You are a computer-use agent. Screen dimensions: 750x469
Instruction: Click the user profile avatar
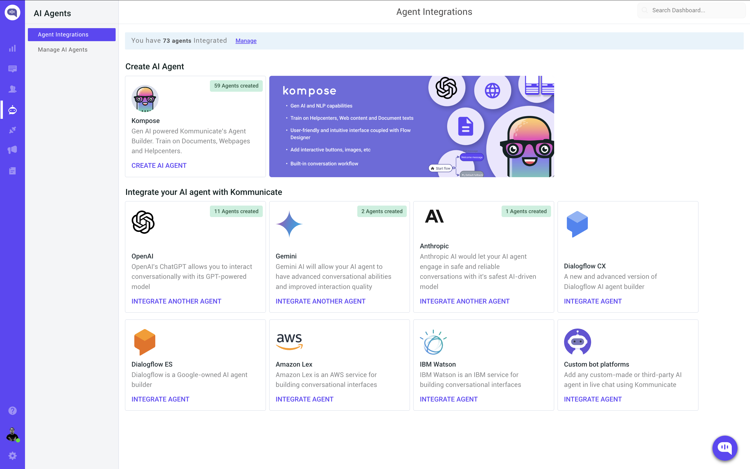pos(12,434)
